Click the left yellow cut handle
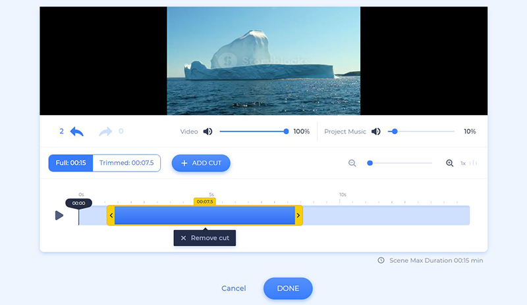 111,216
